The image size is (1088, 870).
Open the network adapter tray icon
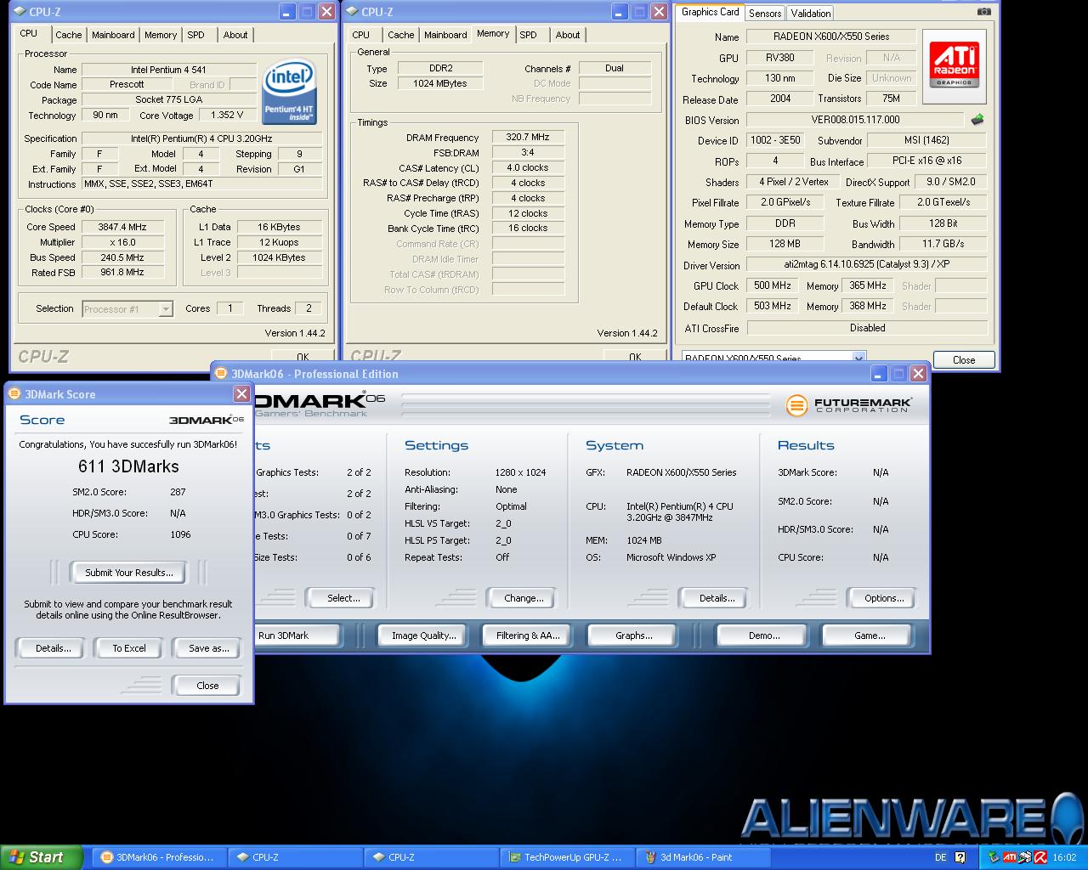pyautogui.click(x=1025, y=857)
